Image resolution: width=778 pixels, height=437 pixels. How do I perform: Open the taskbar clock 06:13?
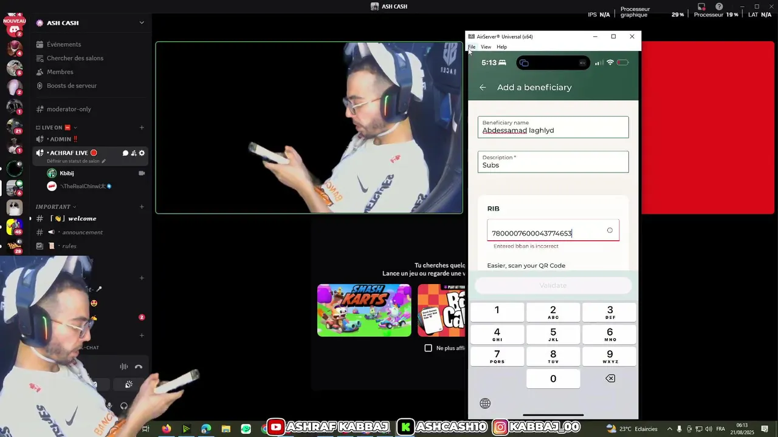(742, 429)
